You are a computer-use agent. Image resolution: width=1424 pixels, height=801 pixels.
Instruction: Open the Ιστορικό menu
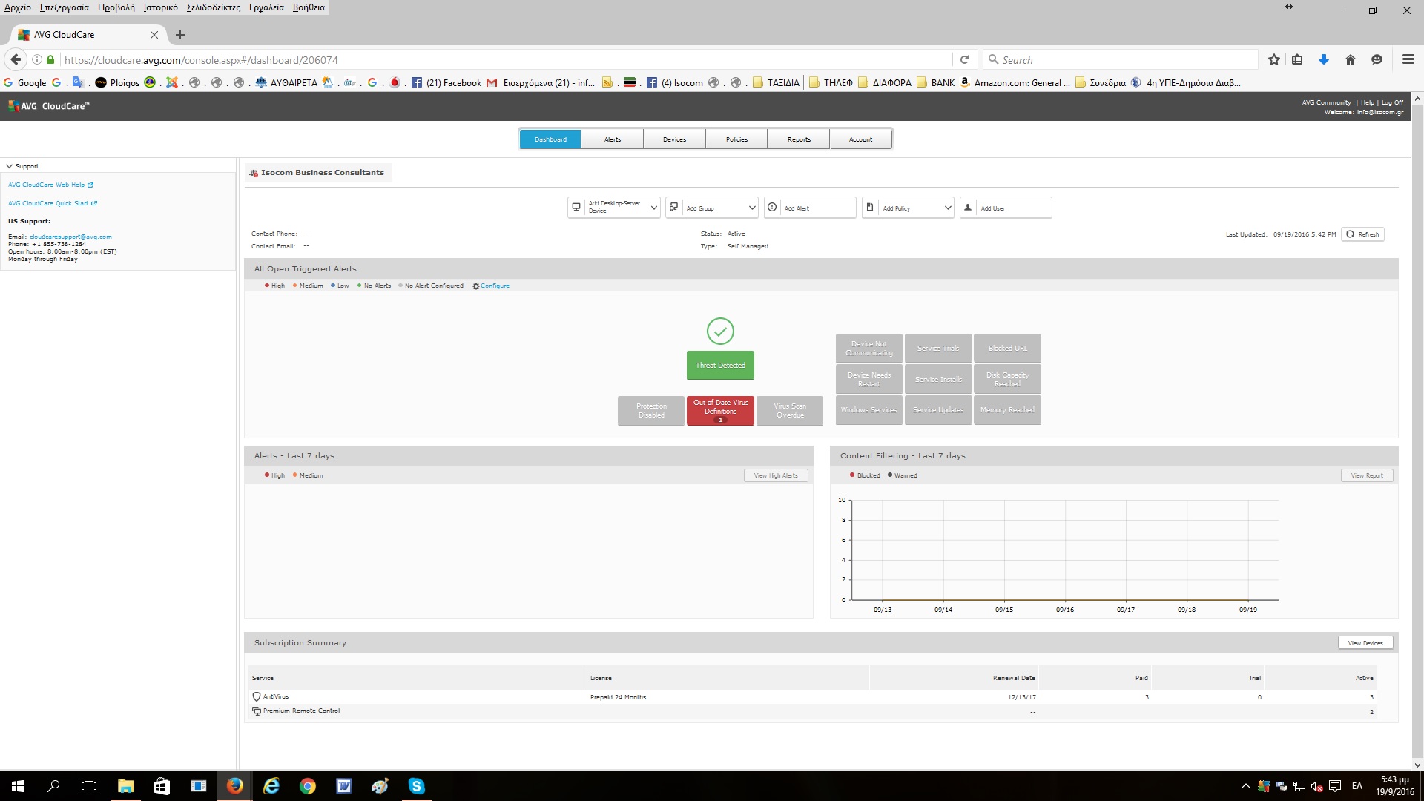point(160,7)
